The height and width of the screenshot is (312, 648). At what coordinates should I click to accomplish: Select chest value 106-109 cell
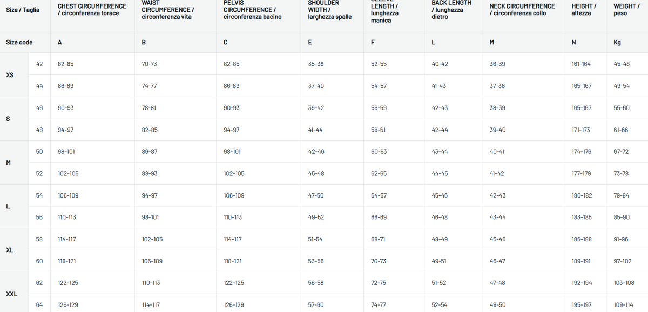[68, 195]
